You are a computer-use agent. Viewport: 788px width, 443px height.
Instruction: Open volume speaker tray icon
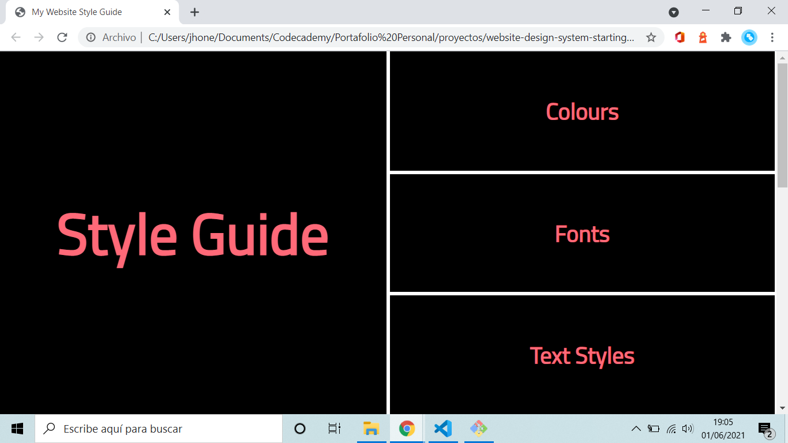coord(687,429)
